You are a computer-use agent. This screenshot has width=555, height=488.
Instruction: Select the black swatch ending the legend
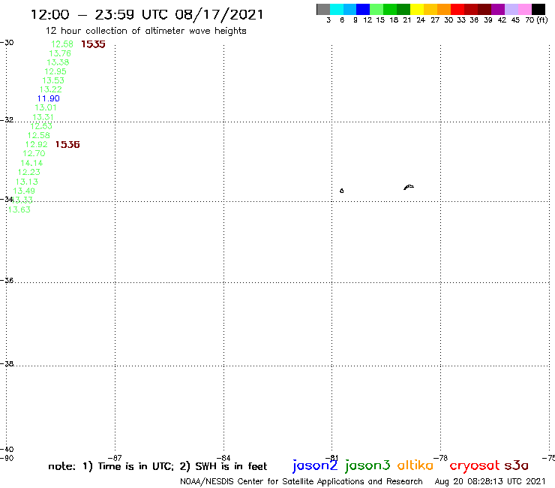pos(538,9)
